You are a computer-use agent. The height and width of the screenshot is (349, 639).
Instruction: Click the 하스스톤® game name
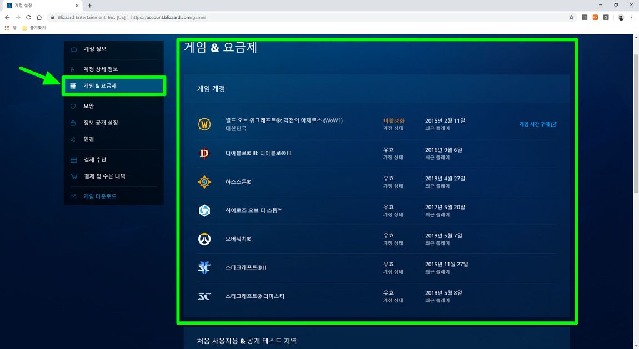coord(238,182)
